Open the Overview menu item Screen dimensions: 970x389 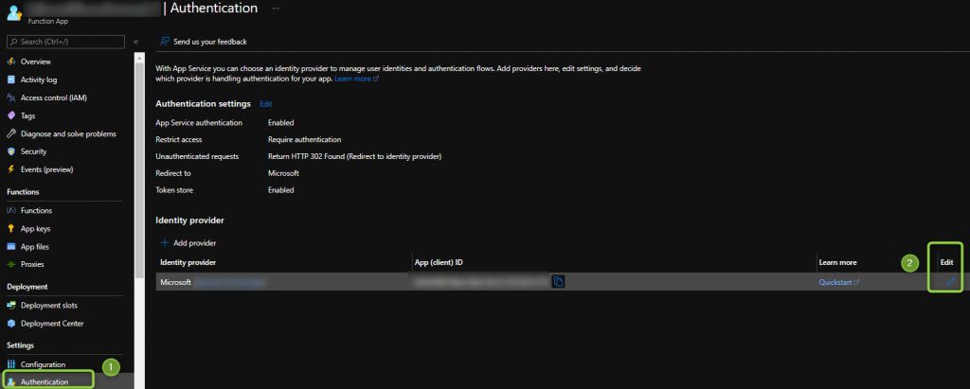pos(36,62)
